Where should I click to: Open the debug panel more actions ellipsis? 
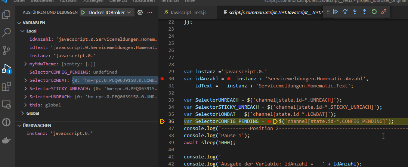pos(150,12)
